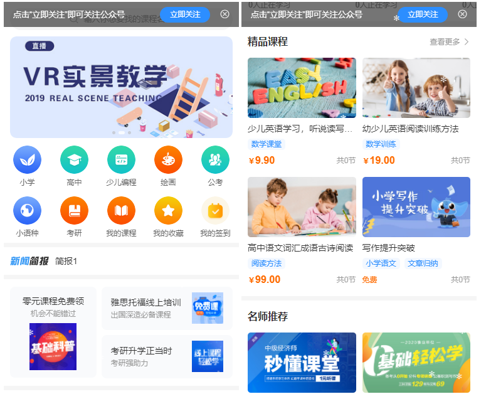Open the 高中 graduation cap icon
This screenshot has height=394, width=486.
(74, 159)
